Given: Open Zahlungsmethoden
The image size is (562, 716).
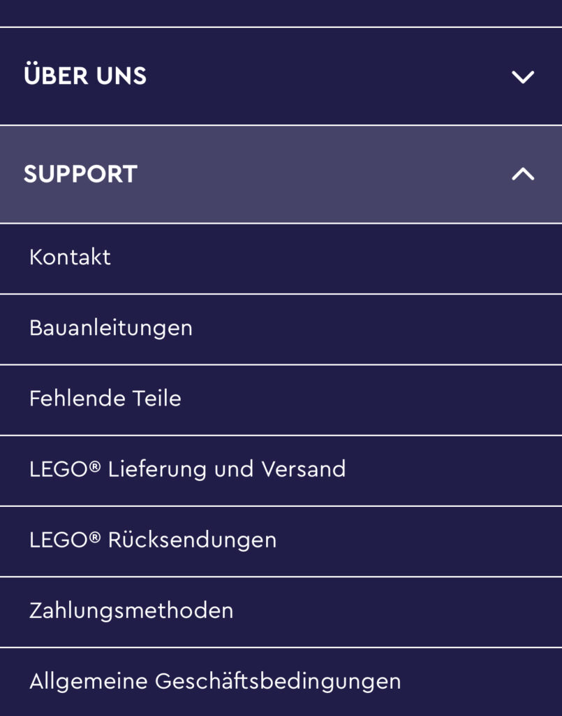Looking at the screenshot, I should (x=131, y=610).
